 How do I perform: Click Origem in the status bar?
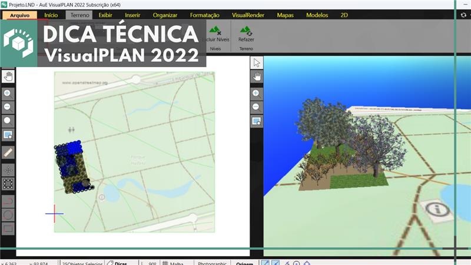tap(244, 263)
